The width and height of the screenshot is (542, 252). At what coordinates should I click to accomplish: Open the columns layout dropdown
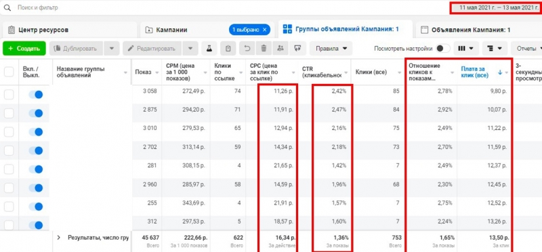[465, 48]
